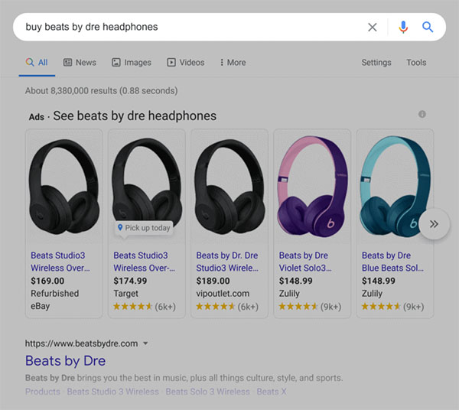Image resolution: width=459 pixels, height=410 pixels.
Task: Switch to the News tab
Action: 80,62
